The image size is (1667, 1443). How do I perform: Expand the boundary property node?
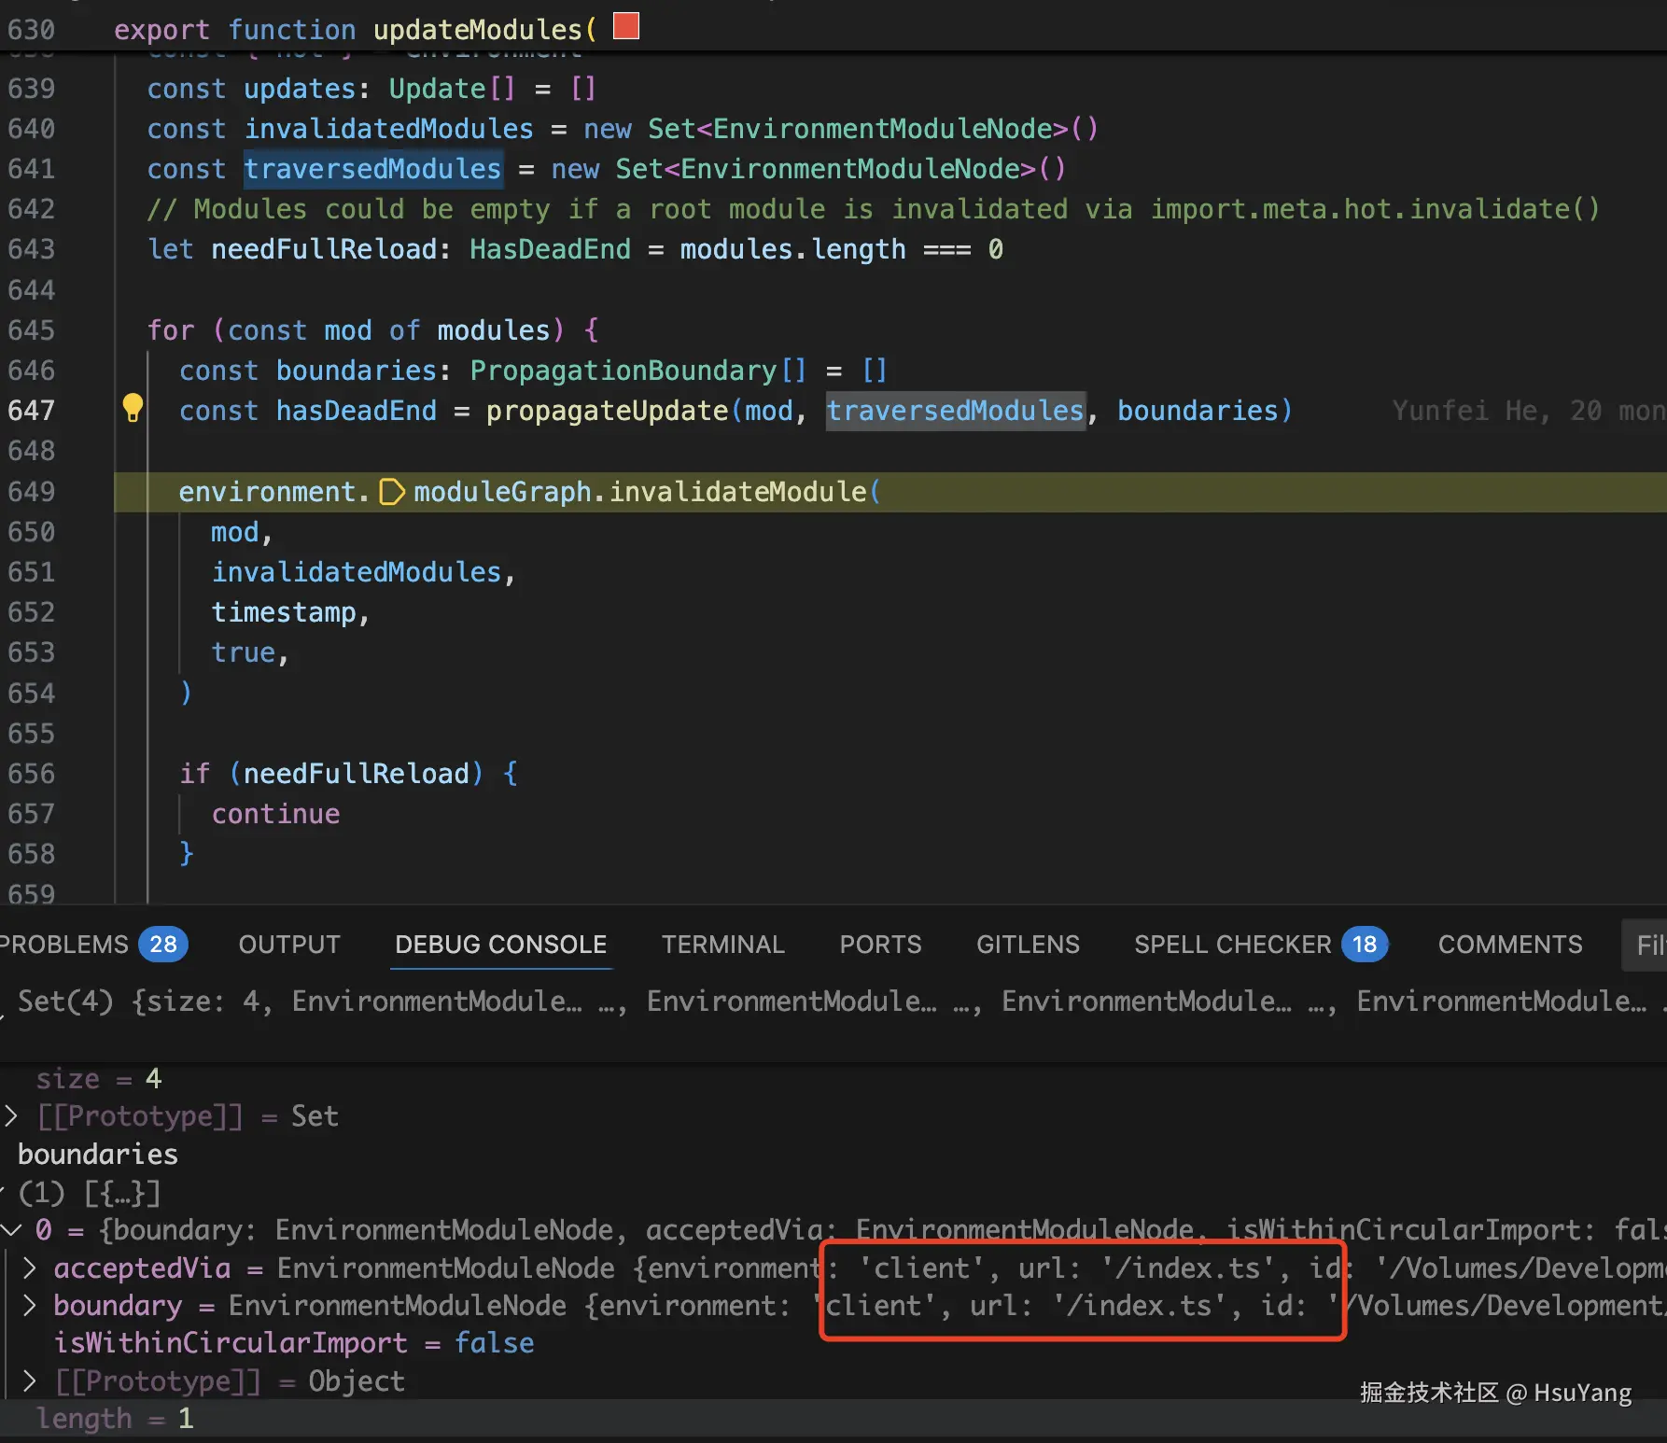point(29,1305)
